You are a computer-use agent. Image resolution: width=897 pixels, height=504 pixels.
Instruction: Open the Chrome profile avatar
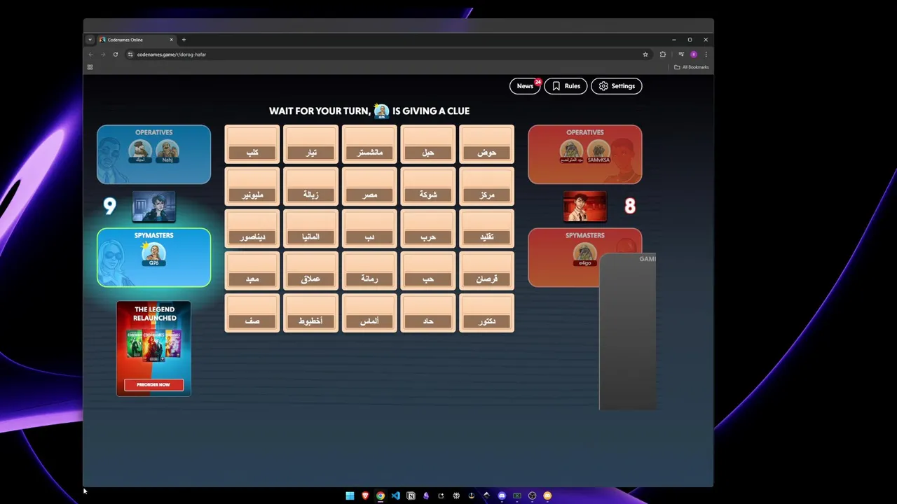694,55
